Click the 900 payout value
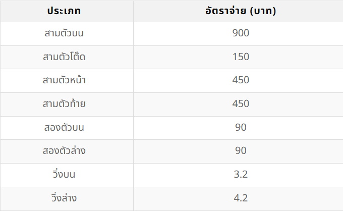The width and height of the screenshot is (343, 212). [241, 33]
